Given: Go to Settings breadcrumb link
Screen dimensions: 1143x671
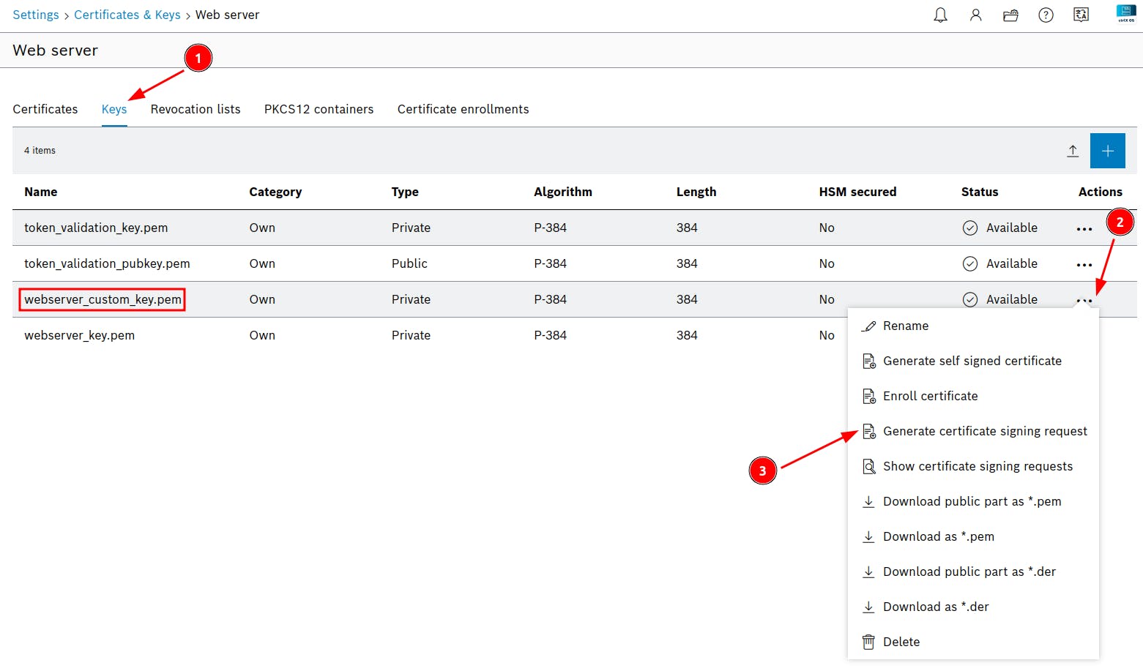Looking at the screenshot, I should [x=36, y=15].
